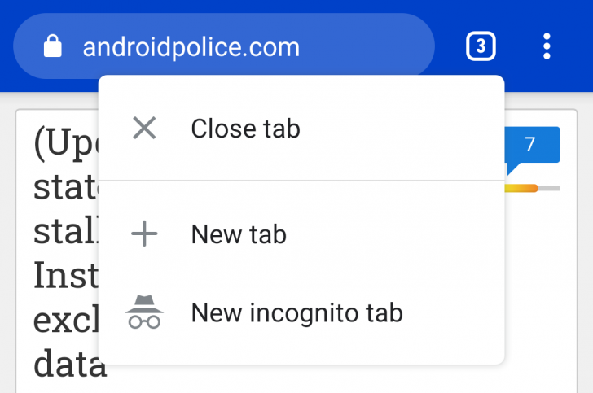Open the comment bubble showing 7

click(531, 146)
